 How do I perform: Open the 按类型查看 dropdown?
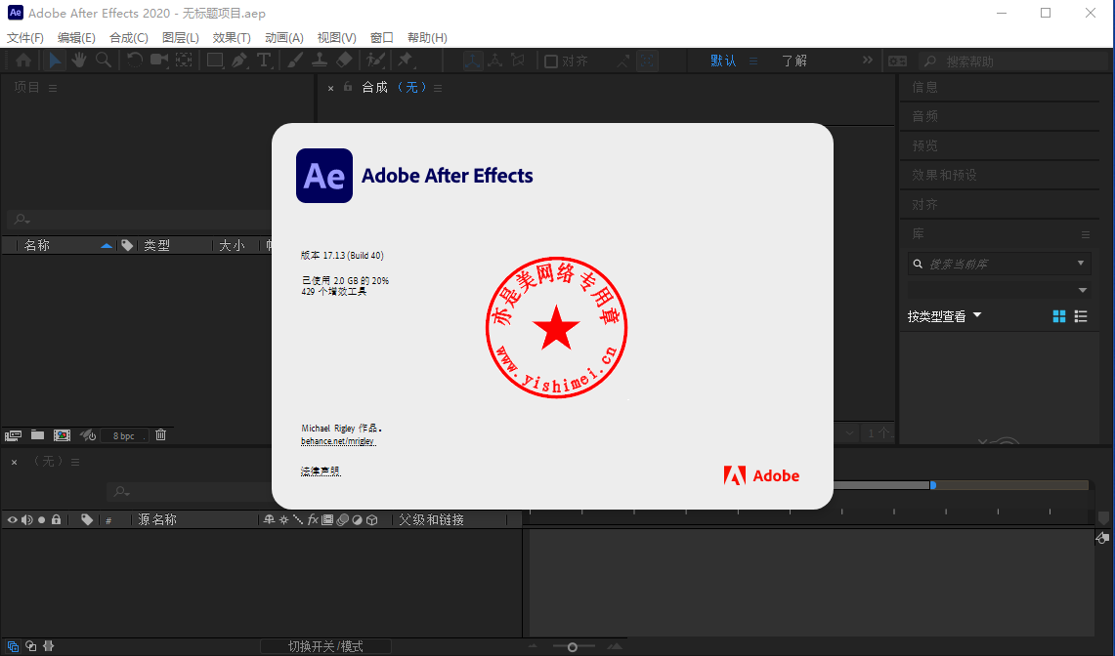pos(944,316)
